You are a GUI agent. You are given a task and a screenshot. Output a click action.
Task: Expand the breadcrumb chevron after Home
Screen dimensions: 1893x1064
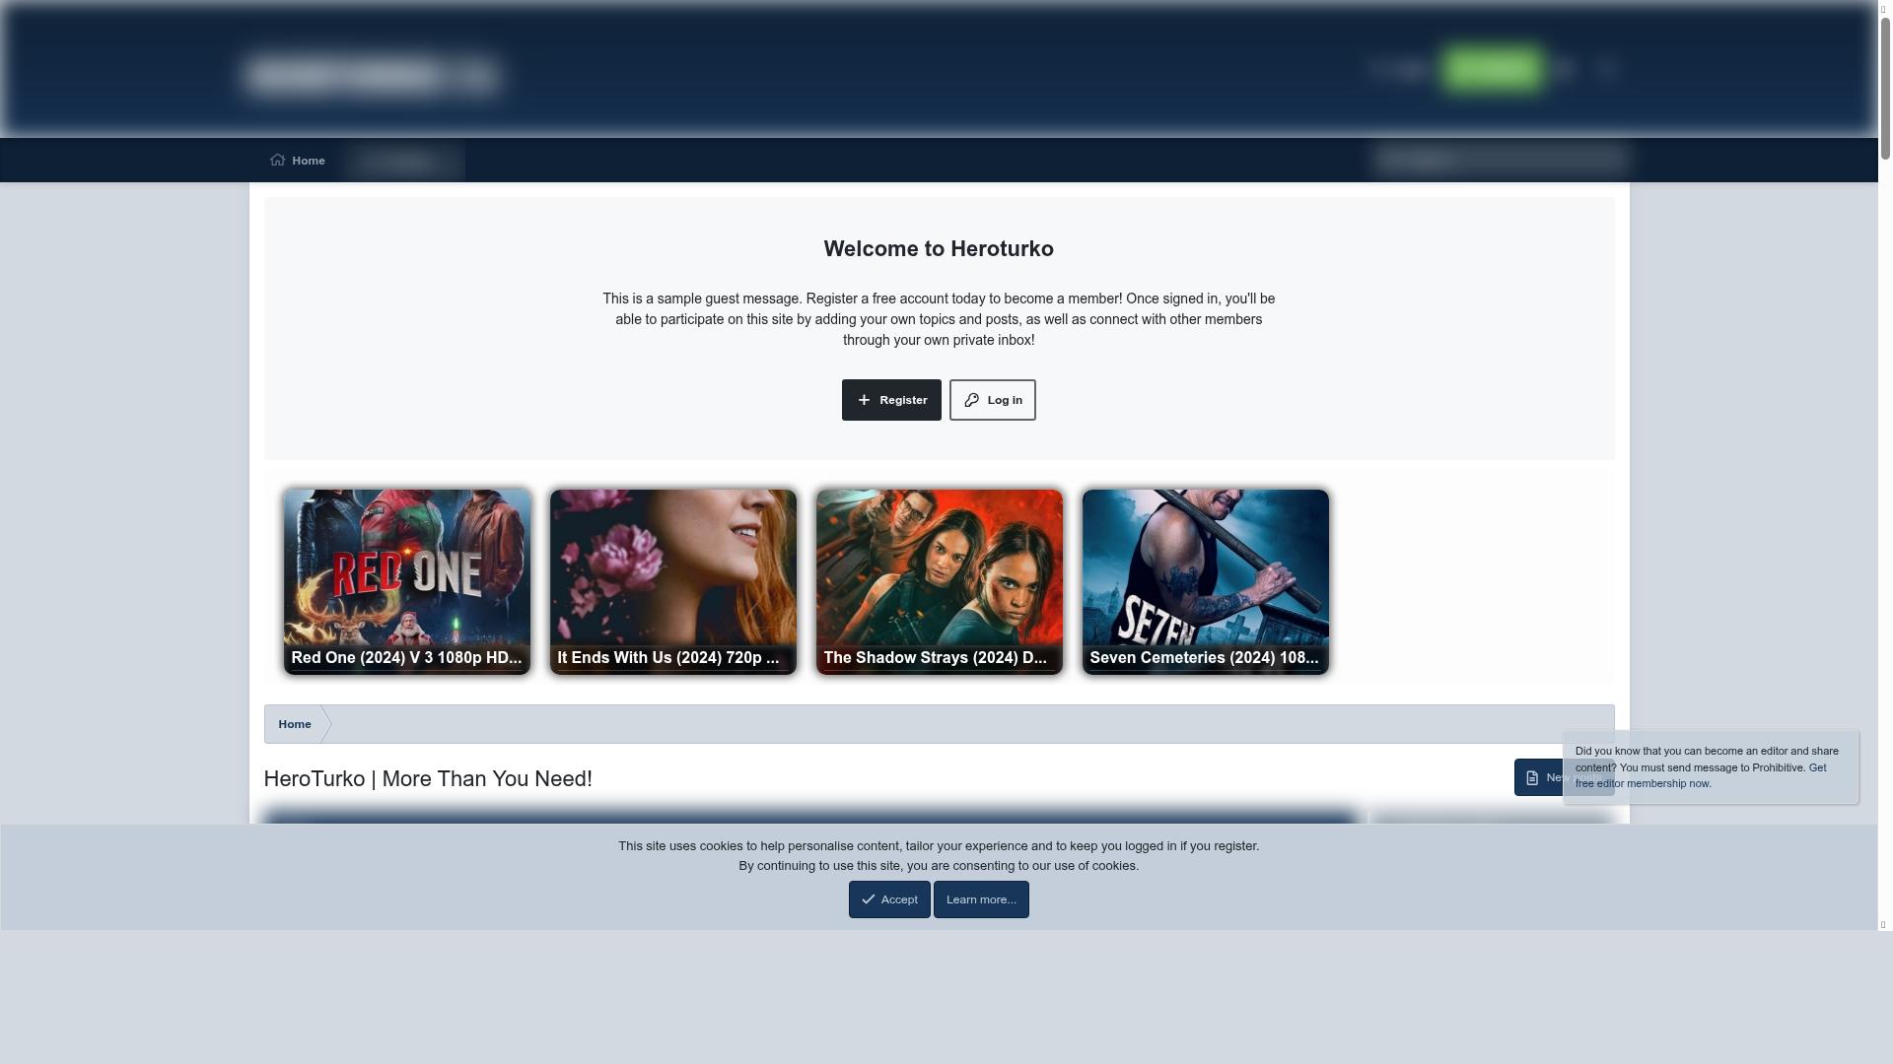327,723
